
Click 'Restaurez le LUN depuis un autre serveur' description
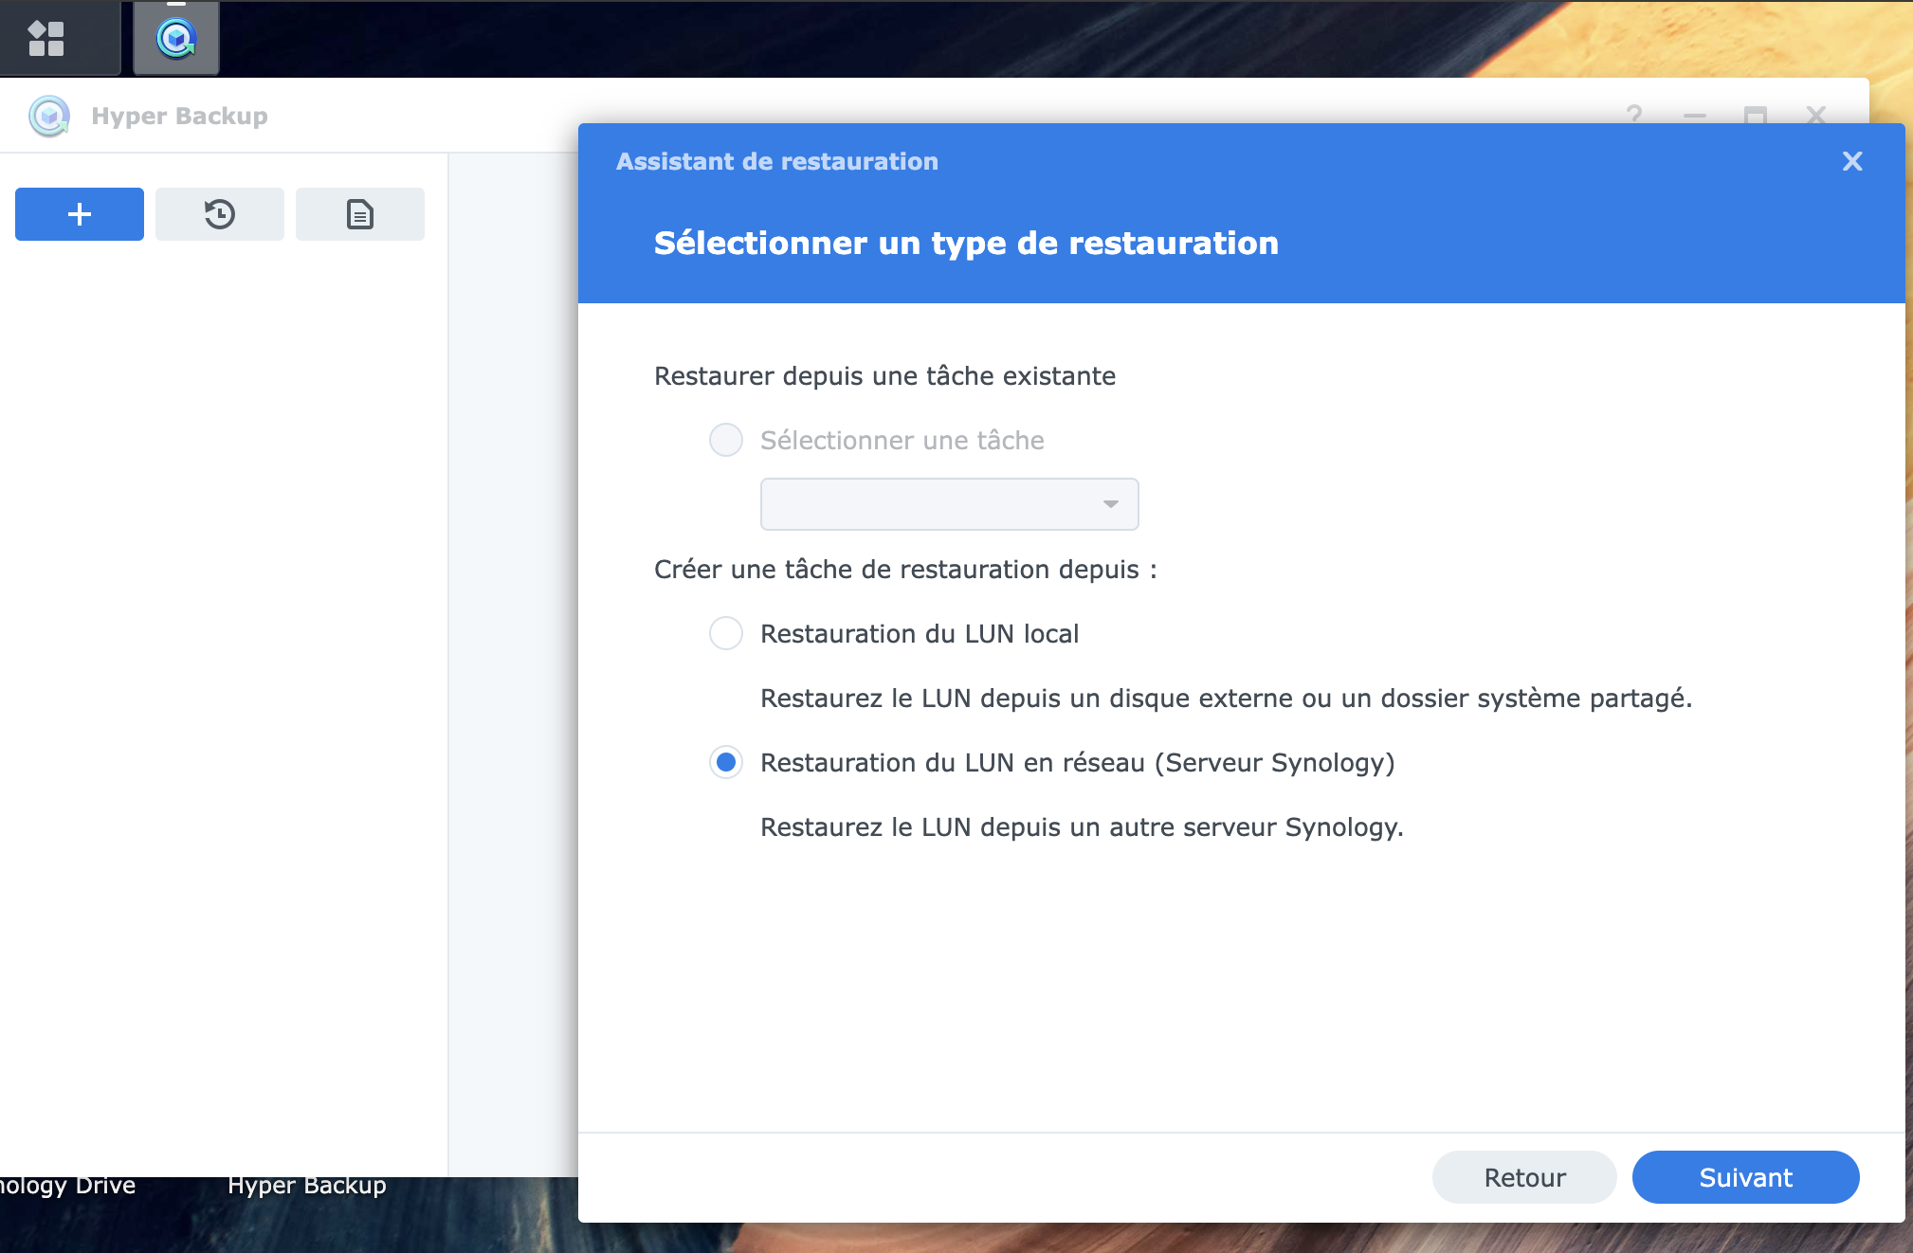(x=1082, y=827)
